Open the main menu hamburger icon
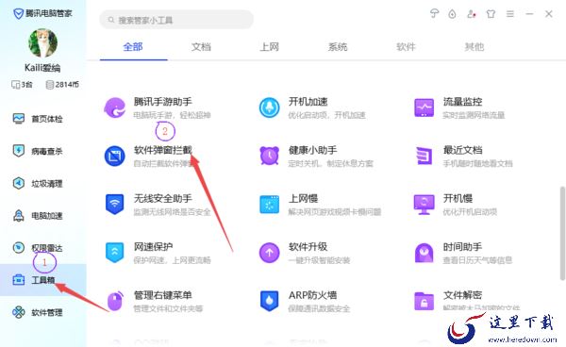 pyautogui.click(x=510, y=14)
